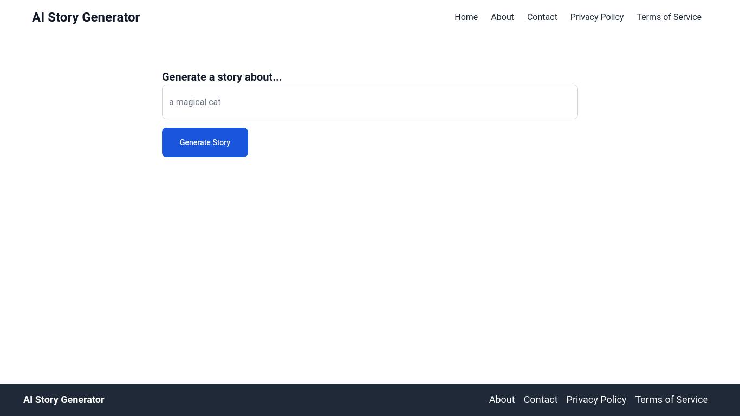Viewport: 740px width, 416px height.
Task: Click the AI Story Generator footer branding
Action: pyautogui.click(x=63, y=400)
